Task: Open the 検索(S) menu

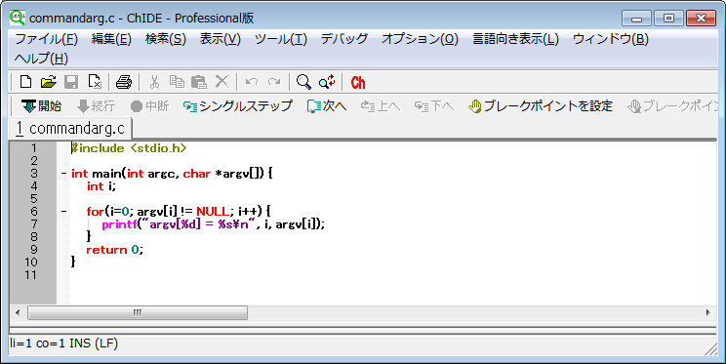Action: [165, 39]
